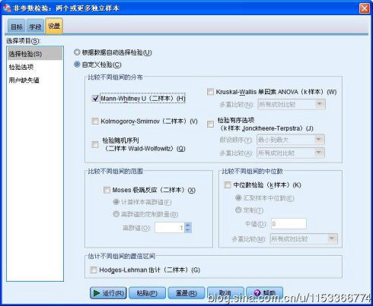Close the nonparametric tests dialog

click(x=365, y=8)
